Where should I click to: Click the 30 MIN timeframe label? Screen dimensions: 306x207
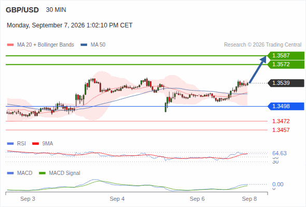(56, 10)
